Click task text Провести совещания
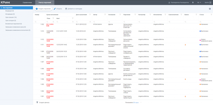This screenshot has width=213, height=105. coord(127,57)
